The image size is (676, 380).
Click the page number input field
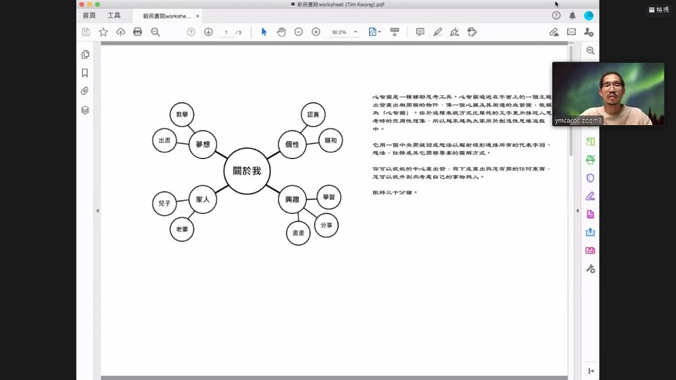coord(226,32)
